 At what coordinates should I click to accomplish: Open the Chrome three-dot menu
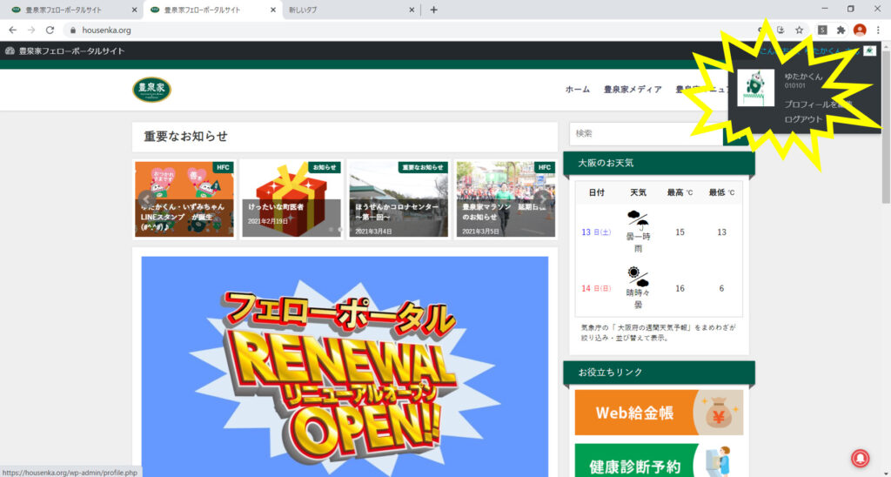(880, 30)
